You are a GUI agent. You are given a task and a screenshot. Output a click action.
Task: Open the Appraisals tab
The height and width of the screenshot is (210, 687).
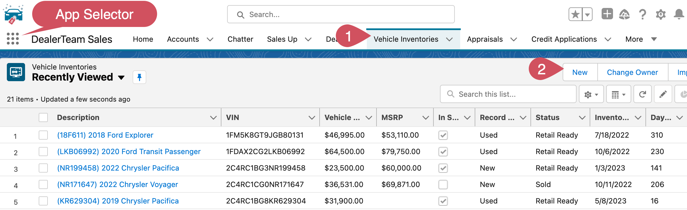coord(485,39)
